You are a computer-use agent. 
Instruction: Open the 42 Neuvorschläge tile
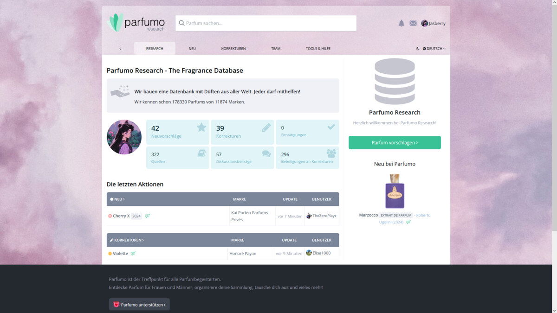click(178, 132)
